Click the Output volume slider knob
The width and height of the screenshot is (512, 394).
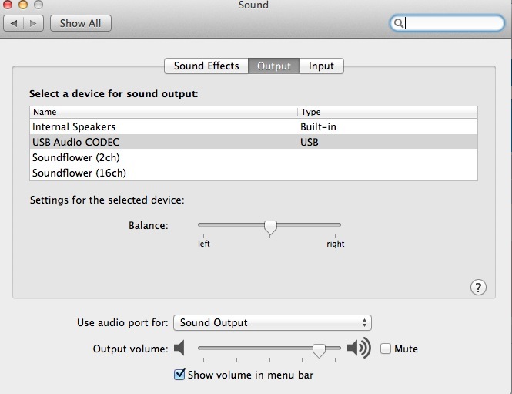point(319,351)
